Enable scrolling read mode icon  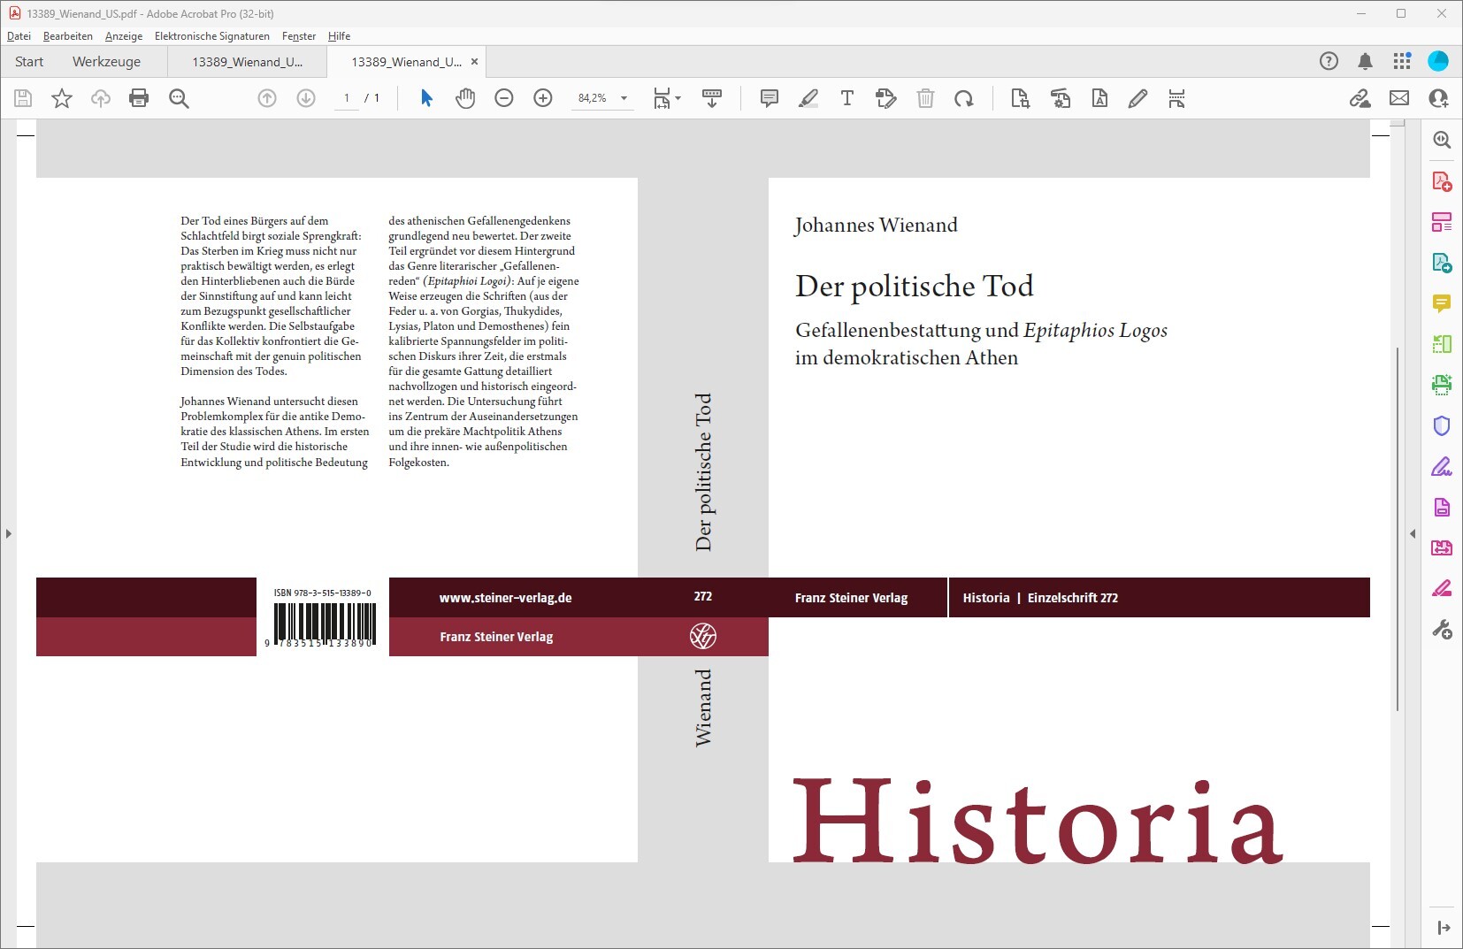pyautogui.click(x=712, y=98)
